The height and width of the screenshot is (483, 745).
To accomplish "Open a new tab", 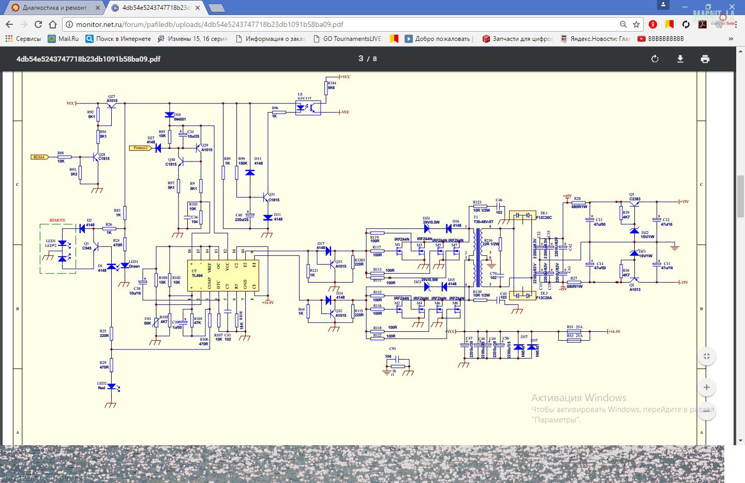I will point(216,8).
